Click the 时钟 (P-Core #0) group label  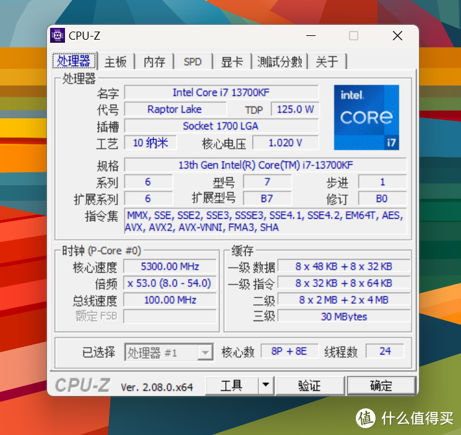[x=101, y=251]
